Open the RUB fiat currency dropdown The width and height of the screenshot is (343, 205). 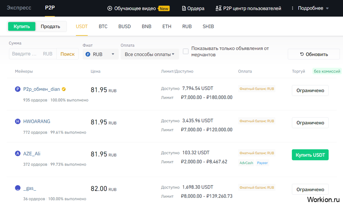pyautogui.click(x=100, y=54)
